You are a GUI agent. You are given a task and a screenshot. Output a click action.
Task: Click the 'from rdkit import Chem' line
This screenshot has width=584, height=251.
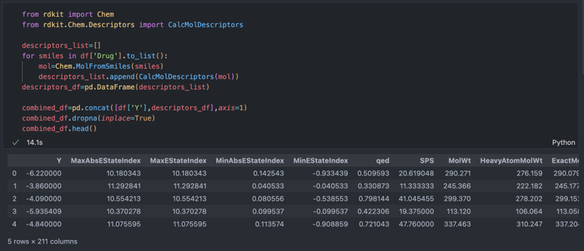coord(68,14)
